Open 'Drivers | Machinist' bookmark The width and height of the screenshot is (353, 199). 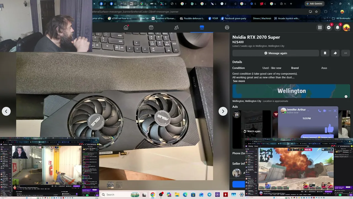(x=262, y=19)
